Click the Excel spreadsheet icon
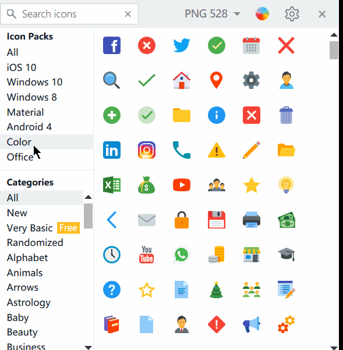Image resolution: width=343 pixels, height=350 pixels. click(x=112, y=185)
